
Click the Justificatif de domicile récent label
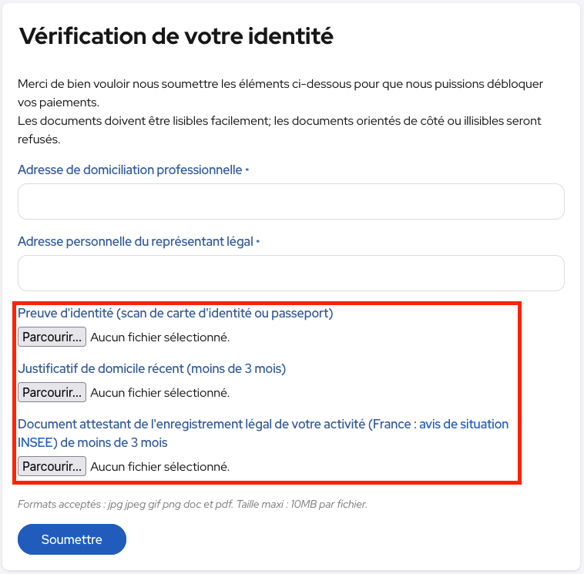[x=152, y=369]
